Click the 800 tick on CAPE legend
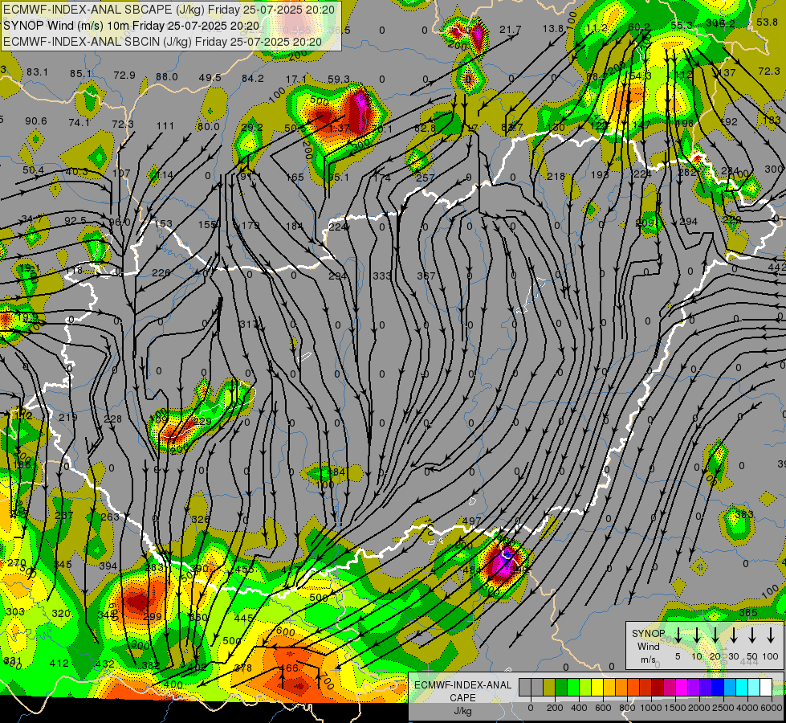This screenshot has height=723, width=786. point(627,708)
